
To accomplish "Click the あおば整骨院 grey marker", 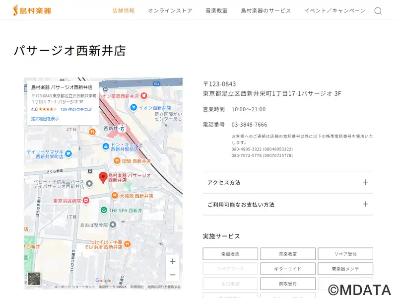I will [113, 224].
